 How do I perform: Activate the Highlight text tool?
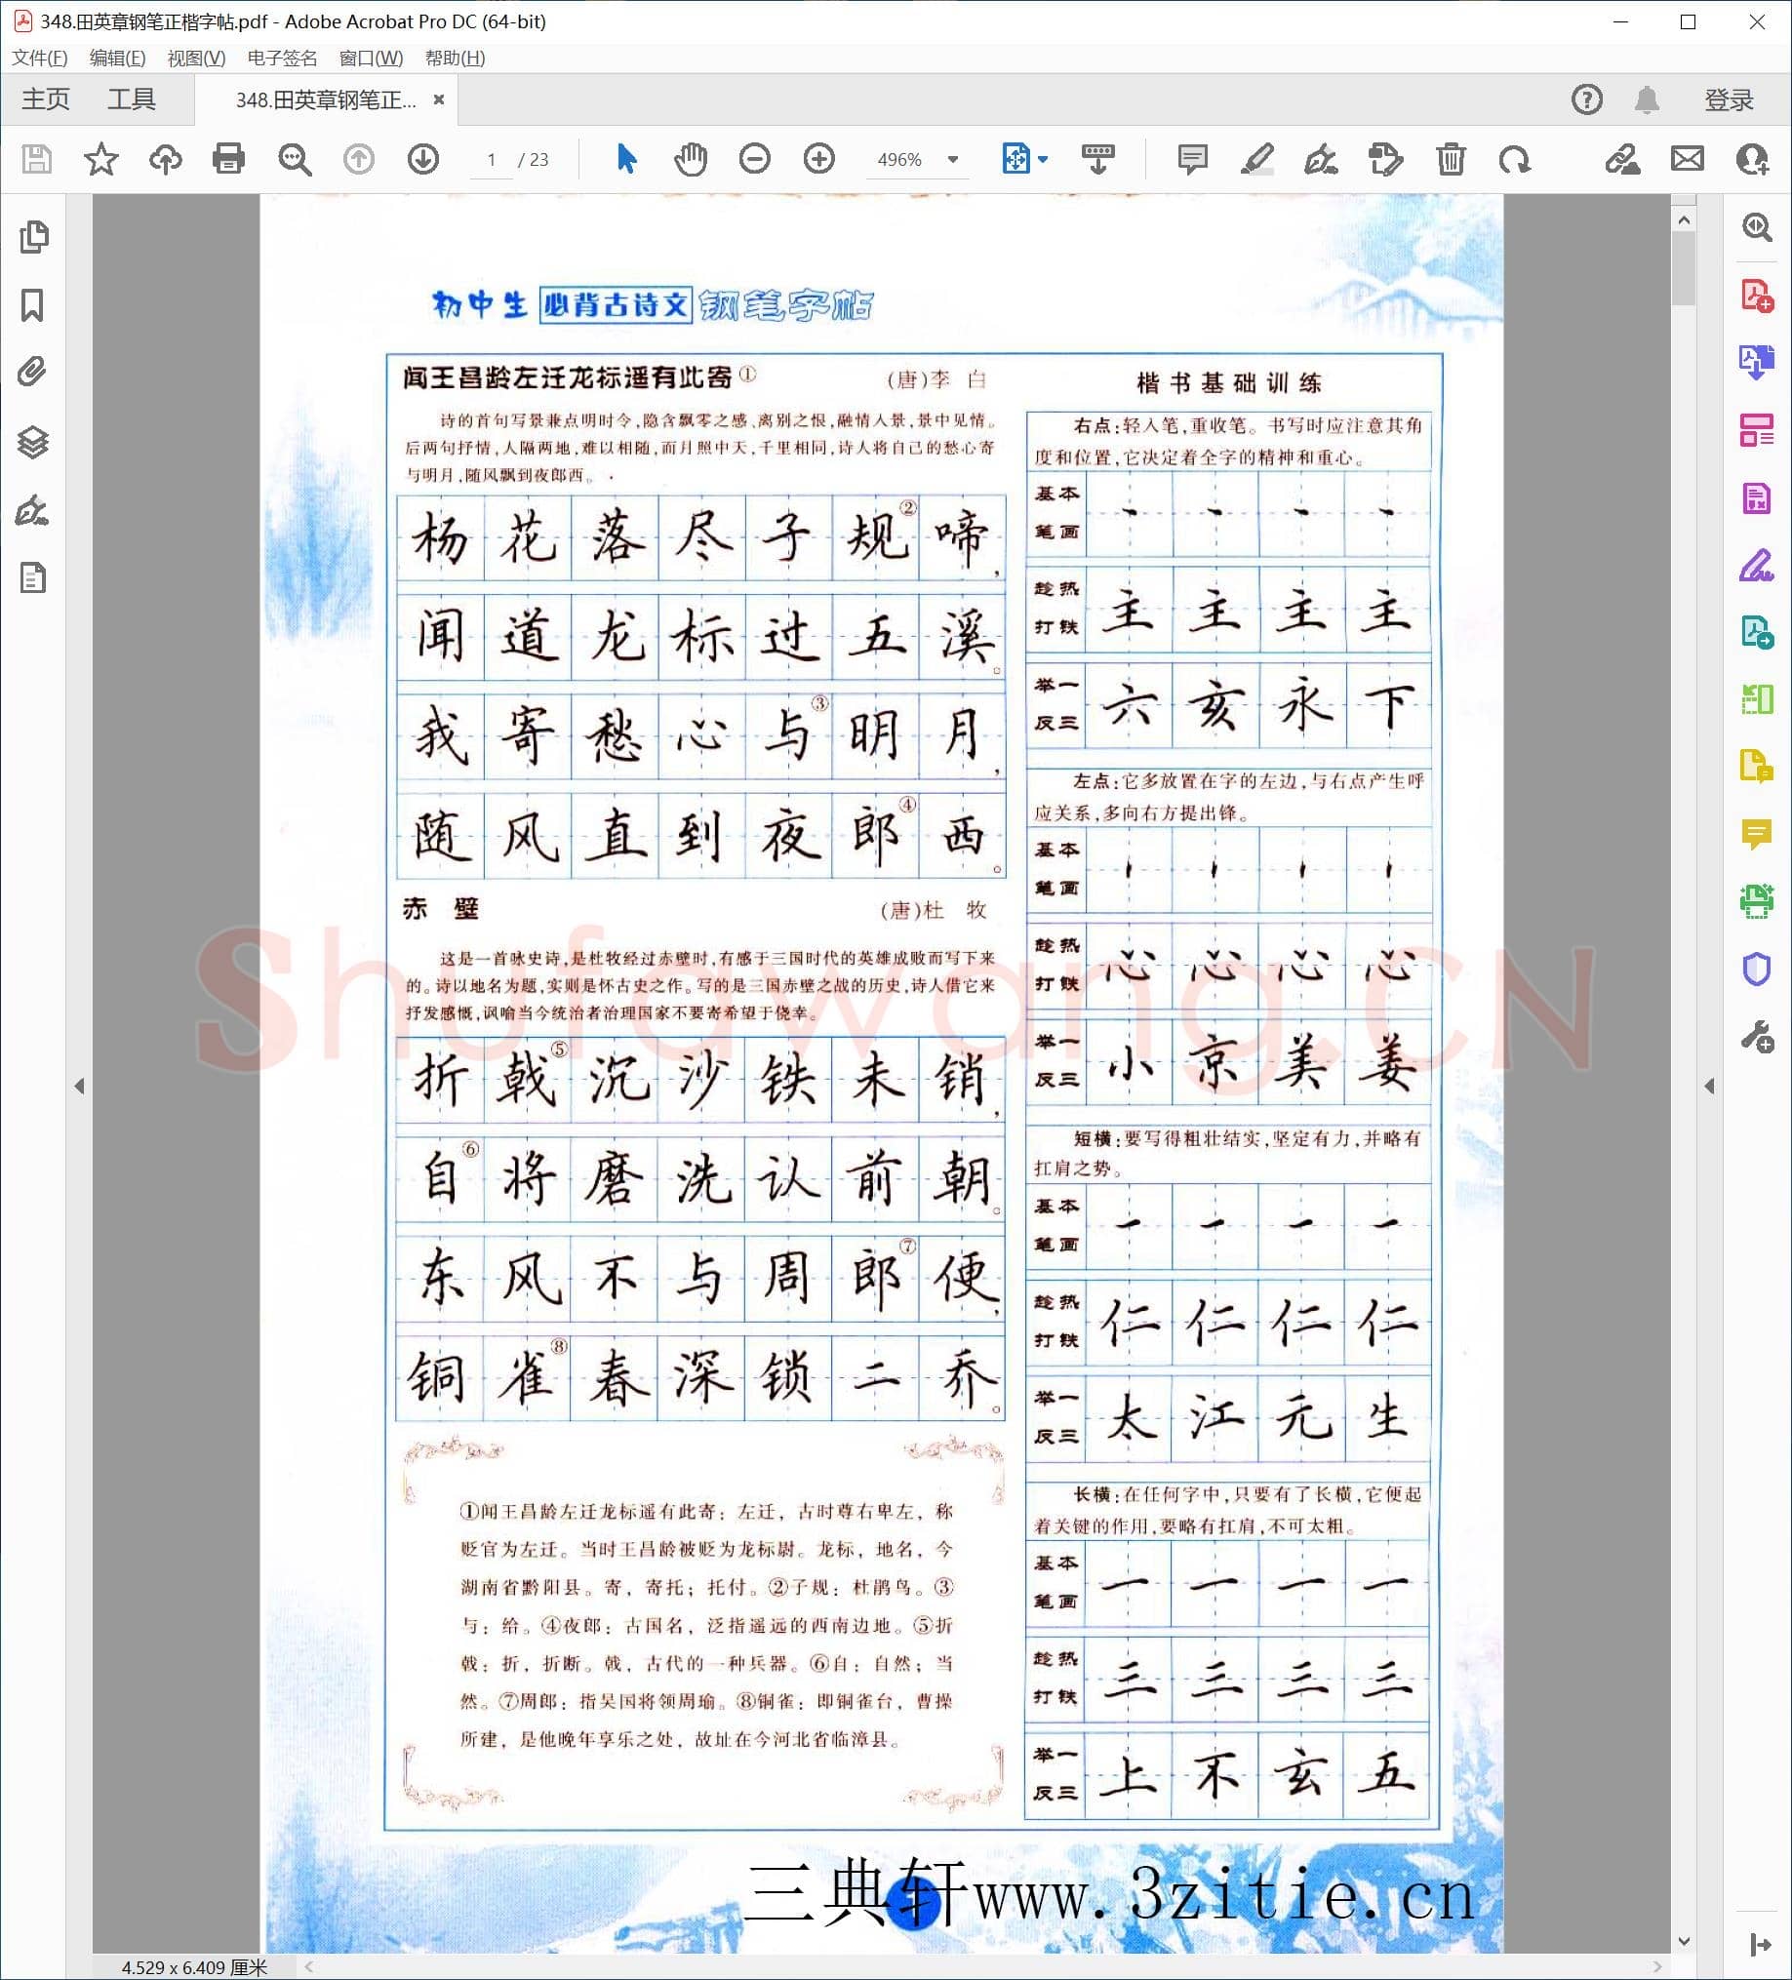pos(1257,158)
